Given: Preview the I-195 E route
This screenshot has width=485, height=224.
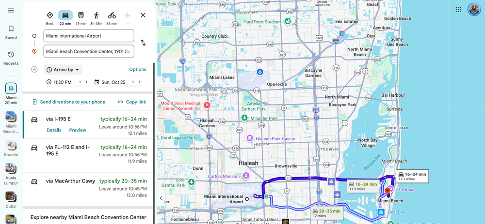Looking at the screenshot, I should [78, 130].
